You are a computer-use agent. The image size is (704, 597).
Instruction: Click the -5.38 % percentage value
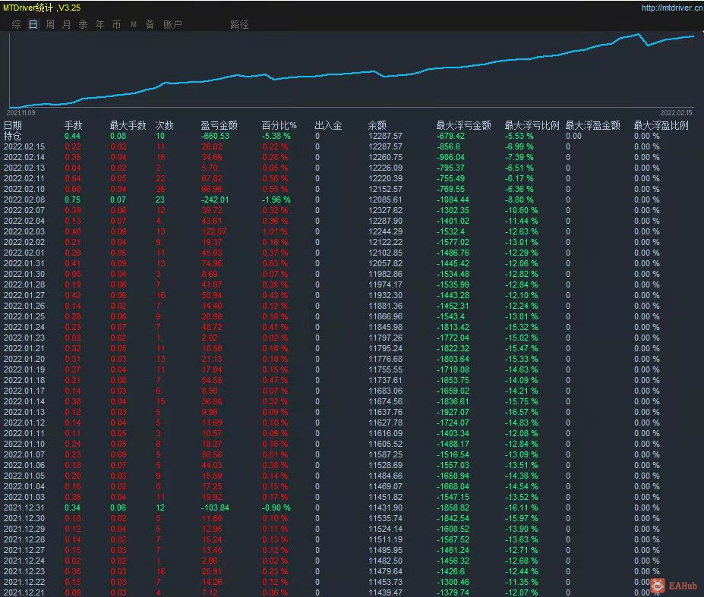click(276, 136)
